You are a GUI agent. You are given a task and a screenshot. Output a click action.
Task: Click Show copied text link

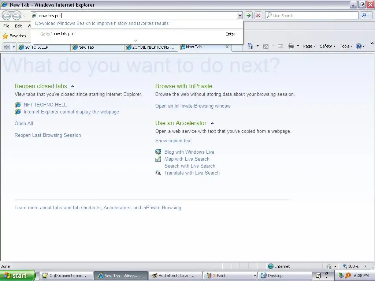click(x=173, y=140)
